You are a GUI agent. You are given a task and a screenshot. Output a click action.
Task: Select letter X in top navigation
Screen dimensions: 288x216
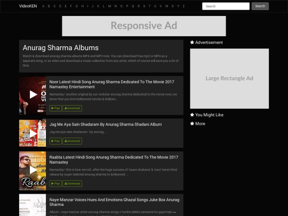172,6
